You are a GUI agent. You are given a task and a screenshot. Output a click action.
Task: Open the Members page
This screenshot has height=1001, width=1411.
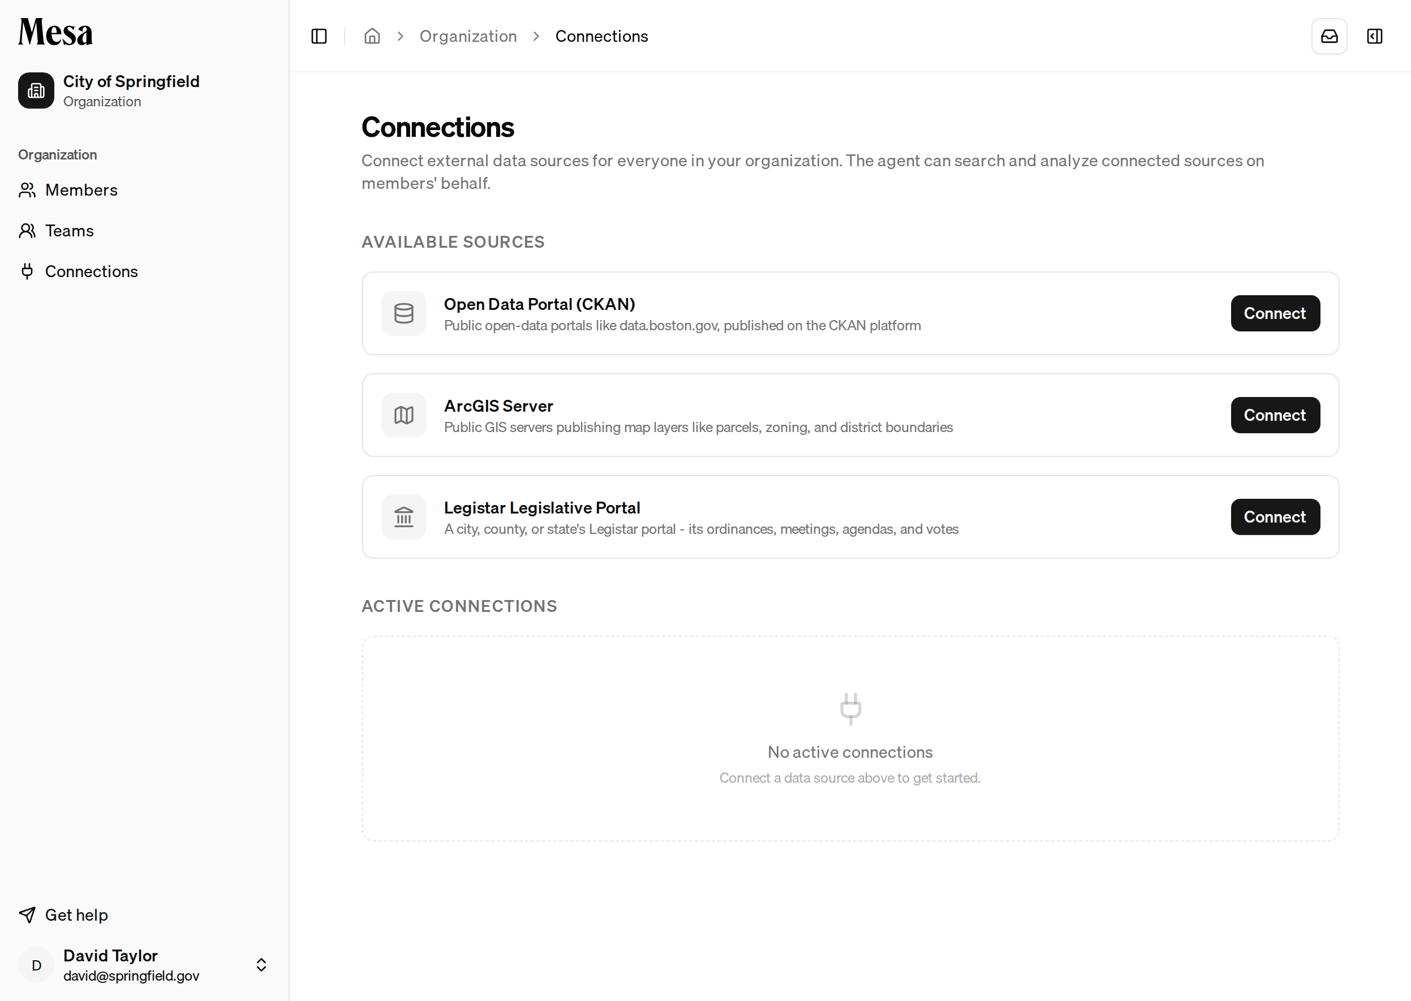click(81, 190)
